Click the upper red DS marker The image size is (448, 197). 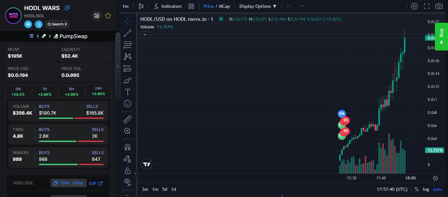pyautogui.click(x=346, y=120)
